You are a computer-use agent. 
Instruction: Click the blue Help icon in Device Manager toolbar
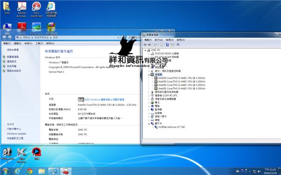click(x=167, y=45)
